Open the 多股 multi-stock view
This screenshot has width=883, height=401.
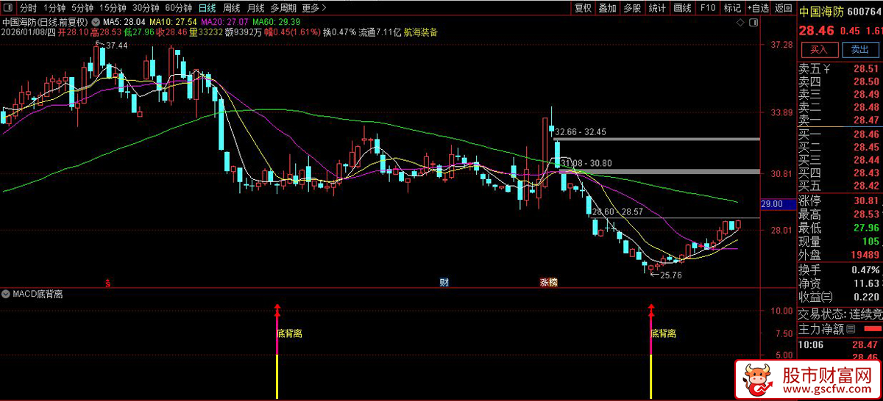tap(632, 8)
